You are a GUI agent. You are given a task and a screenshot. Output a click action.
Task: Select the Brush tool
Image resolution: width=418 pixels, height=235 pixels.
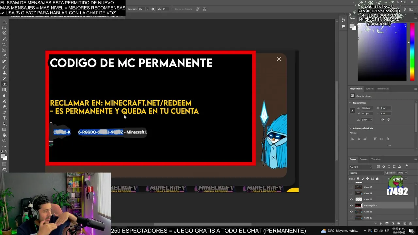(4, 67)
